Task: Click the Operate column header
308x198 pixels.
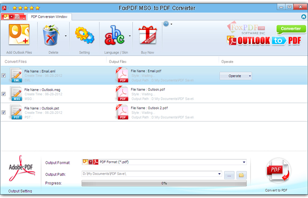Action: pos(227,62)
